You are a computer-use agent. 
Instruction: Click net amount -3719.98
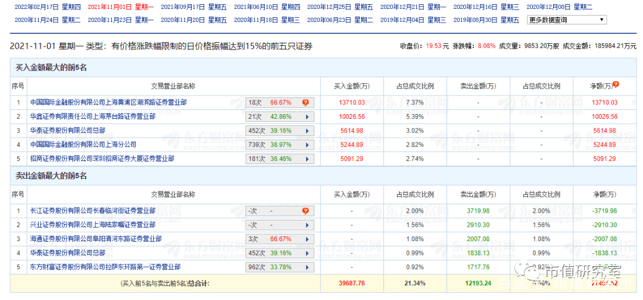(x=604, y=211)
